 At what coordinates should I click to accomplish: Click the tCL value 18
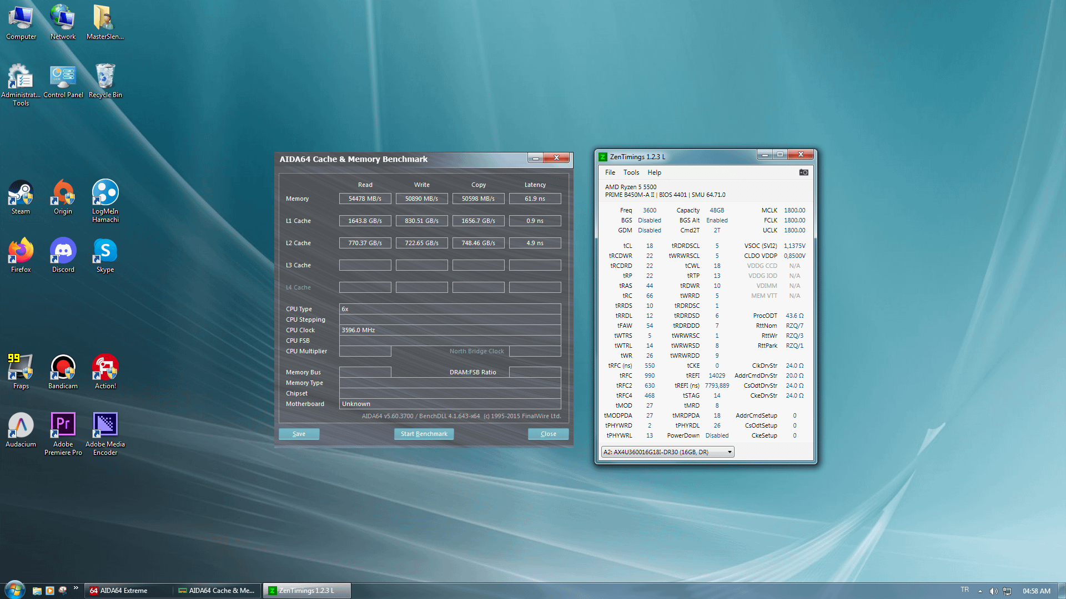[650, 246]
